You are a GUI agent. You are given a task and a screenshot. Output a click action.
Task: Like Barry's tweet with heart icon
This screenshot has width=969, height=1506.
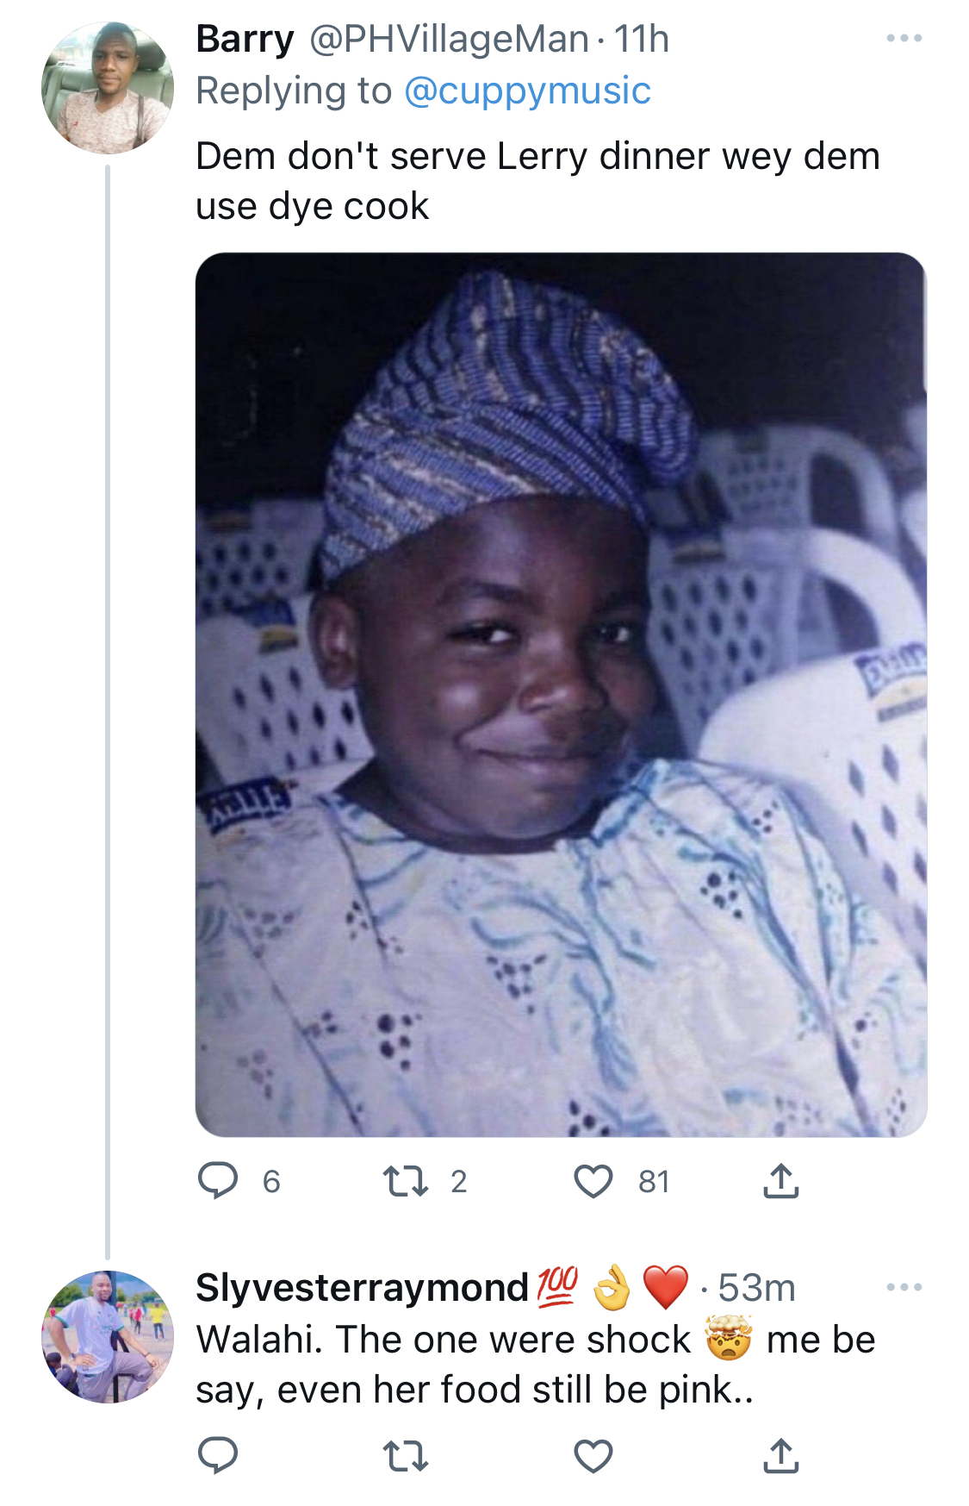click(x=593, y=1181)
